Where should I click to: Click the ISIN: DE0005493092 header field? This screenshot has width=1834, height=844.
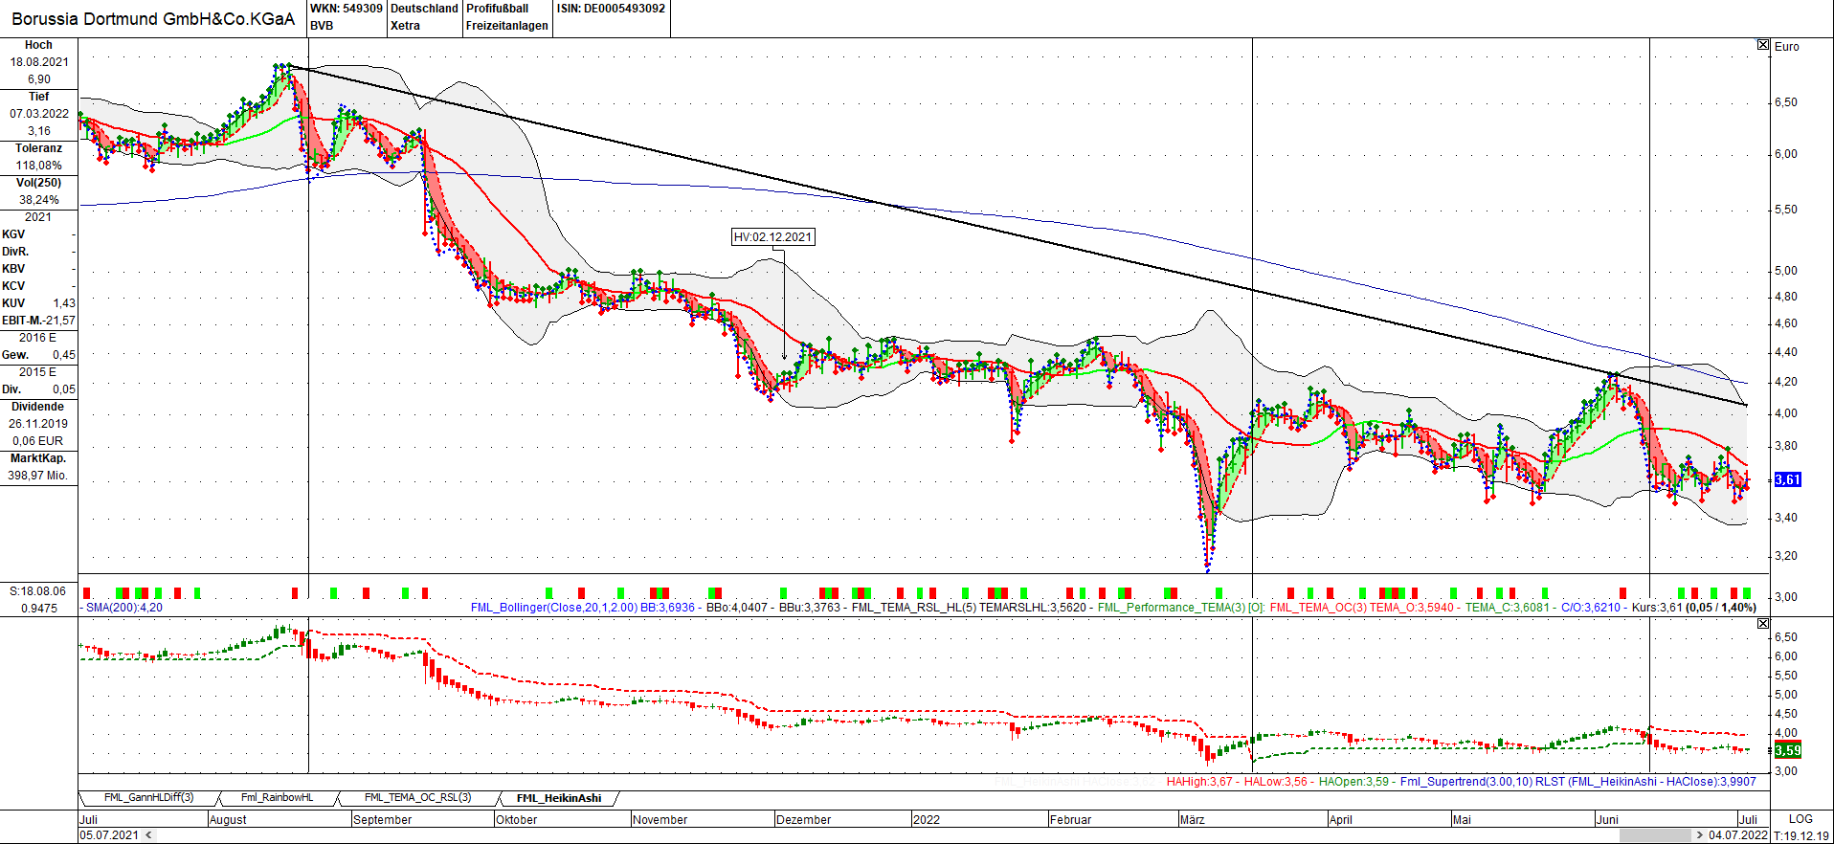tap(611, 9)
